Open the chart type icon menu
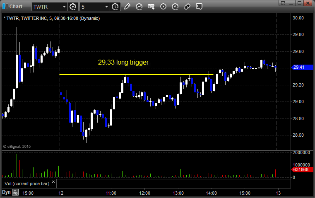 click(139, 7)
